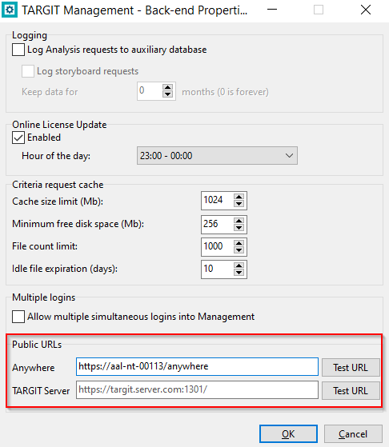
Task: Click the TARGIT Management gear icon in title bar
Action: 10,10
